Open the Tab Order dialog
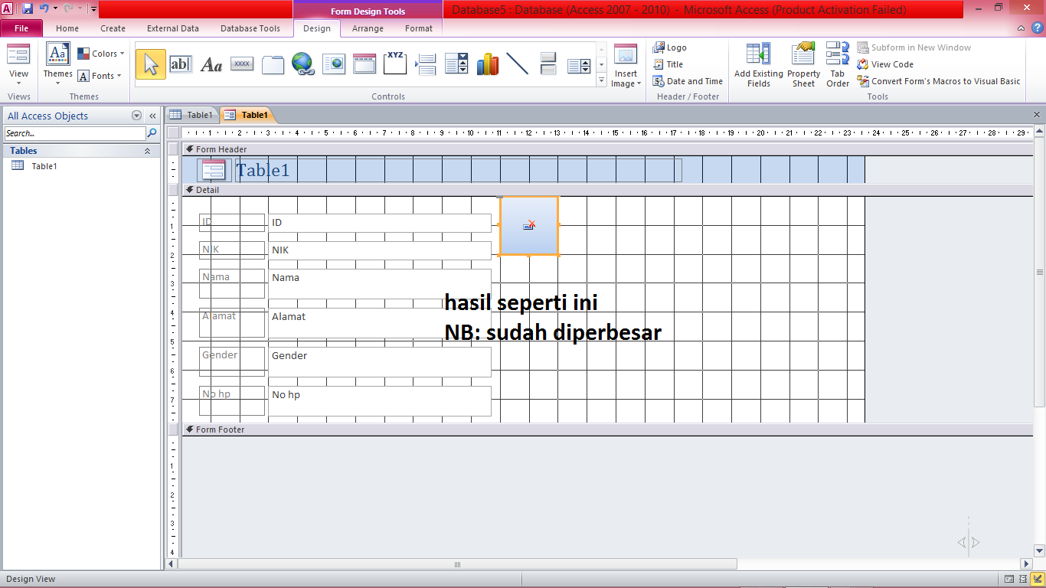This screenshot has height=588, width=1046. tap(837, 64)
